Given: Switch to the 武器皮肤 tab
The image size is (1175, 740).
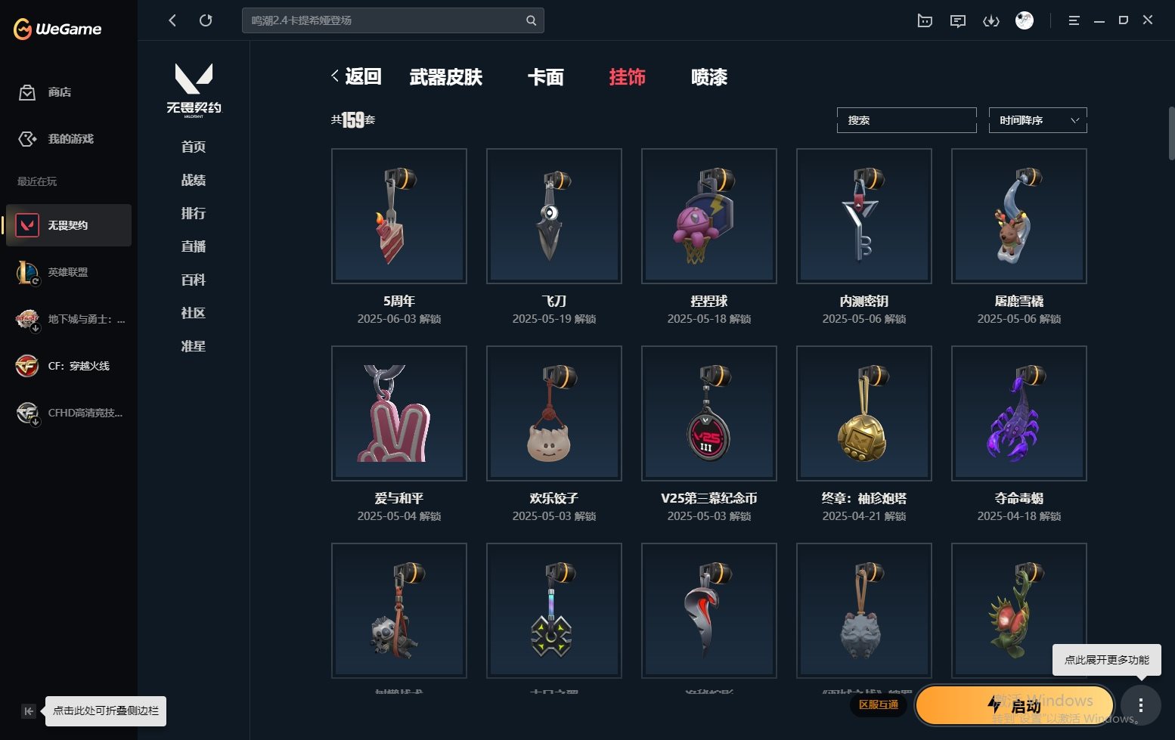Looking at the screenshot, I should (445, 77).
